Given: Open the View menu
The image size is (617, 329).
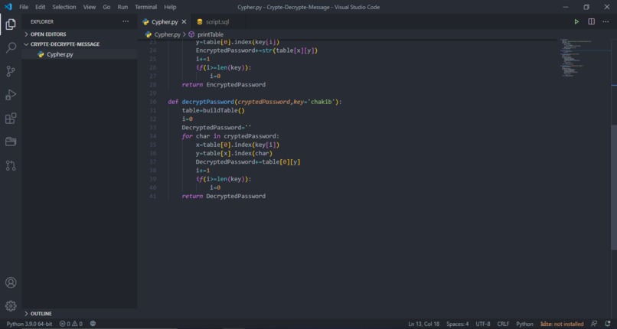Looking at the screenshot, I should click(90, 7).
